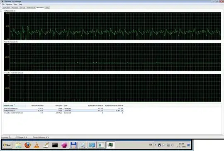Open the magnifier search taskbar icon
The height and width of the screenshot is (151, 224).
pos(83,145)
